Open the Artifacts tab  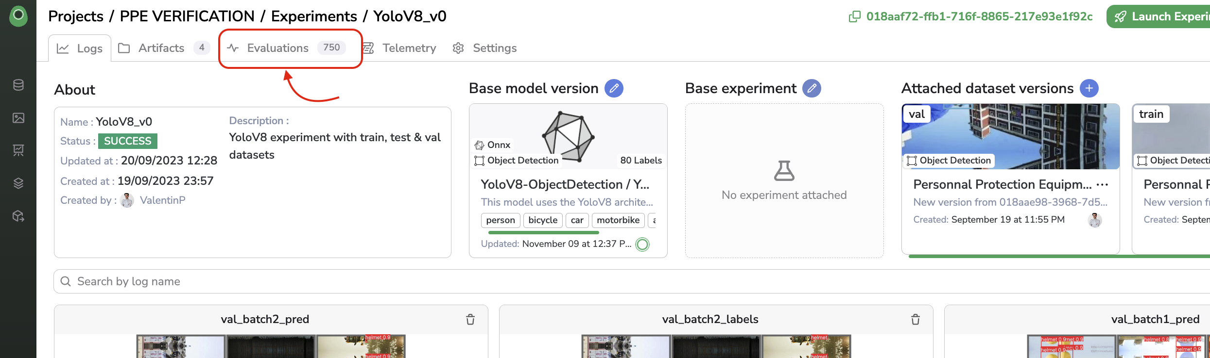coord(164,48)
